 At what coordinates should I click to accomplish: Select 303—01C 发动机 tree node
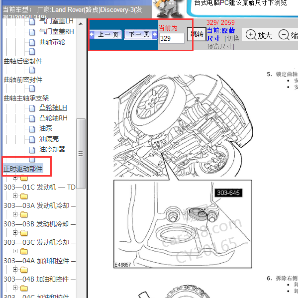coord(39,187)
